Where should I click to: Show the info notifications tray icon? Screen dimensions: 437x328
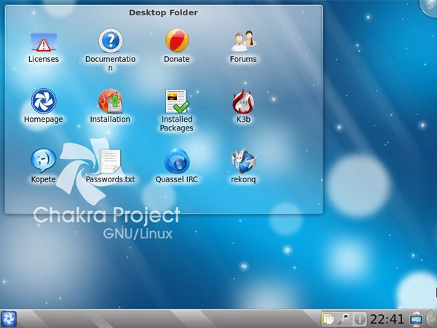tap(360, 319)
